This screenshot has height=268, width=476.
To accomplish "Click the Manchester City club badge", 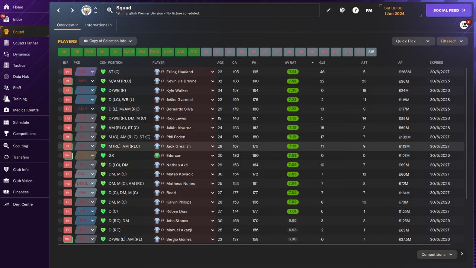I will pos(86,10).
